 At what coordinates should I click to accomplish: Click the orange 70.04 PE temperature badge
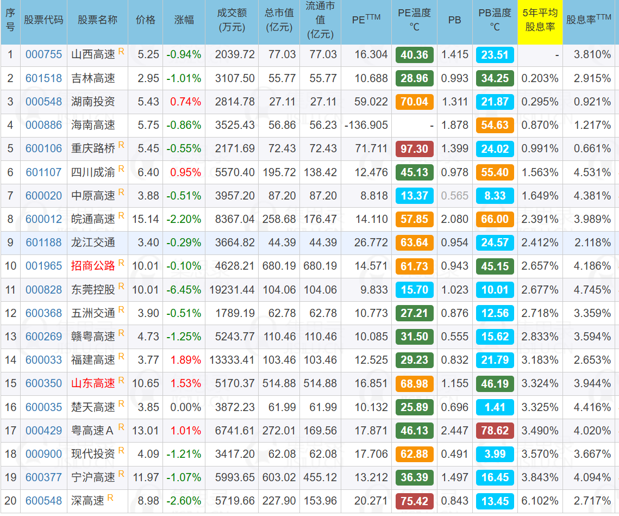coord(415,102)
